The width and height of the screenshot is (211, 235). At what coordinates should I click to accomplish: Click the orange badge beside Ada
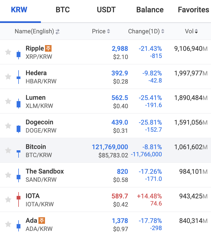click(41, 220)
